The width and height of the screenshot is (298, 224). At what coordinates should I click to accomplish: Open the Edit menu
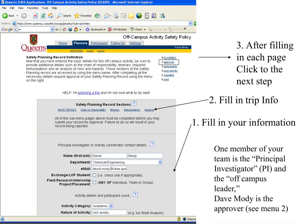pyautogui.click(x=12, y=8)
